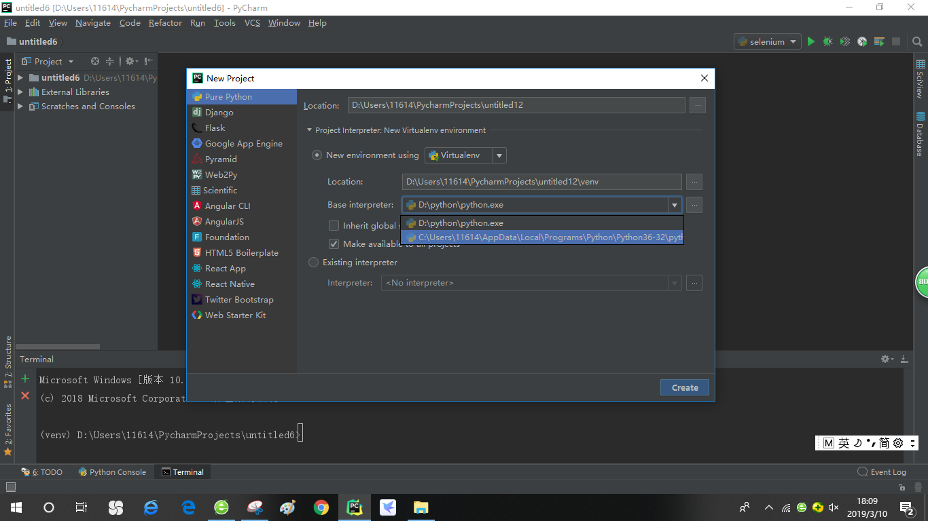
Task: Start debugging with the bug icon
Action: (827, 41)
